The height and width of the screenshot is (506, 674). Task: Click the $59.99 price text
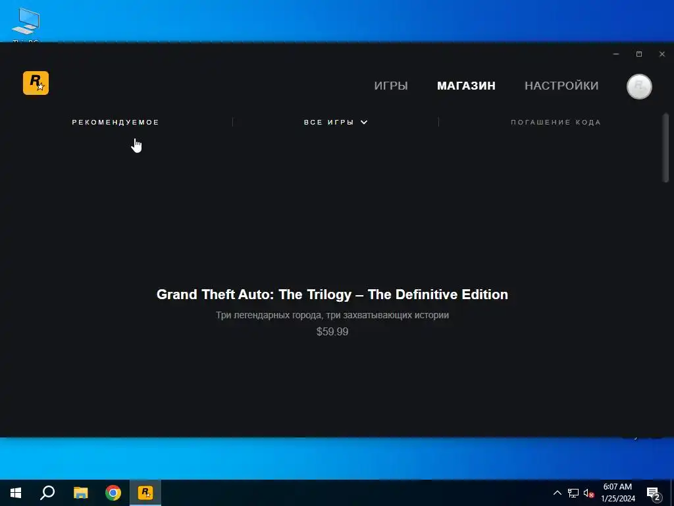click(x=332, y=332)
